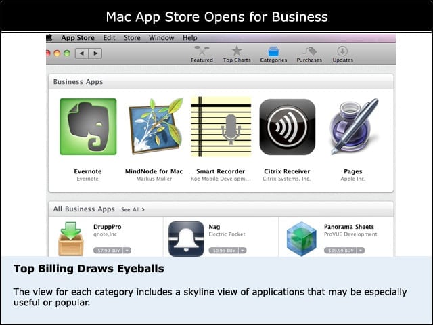Click developer name Apple Inc.
Screen dimensions: 433x325
pyautogui.click(x=353, y=179)
